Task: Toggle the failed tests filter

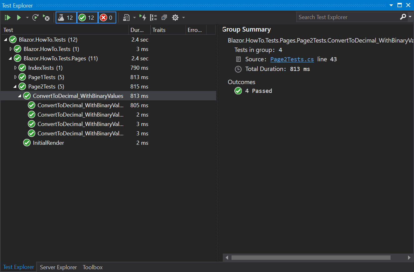Action: point(107,18)
